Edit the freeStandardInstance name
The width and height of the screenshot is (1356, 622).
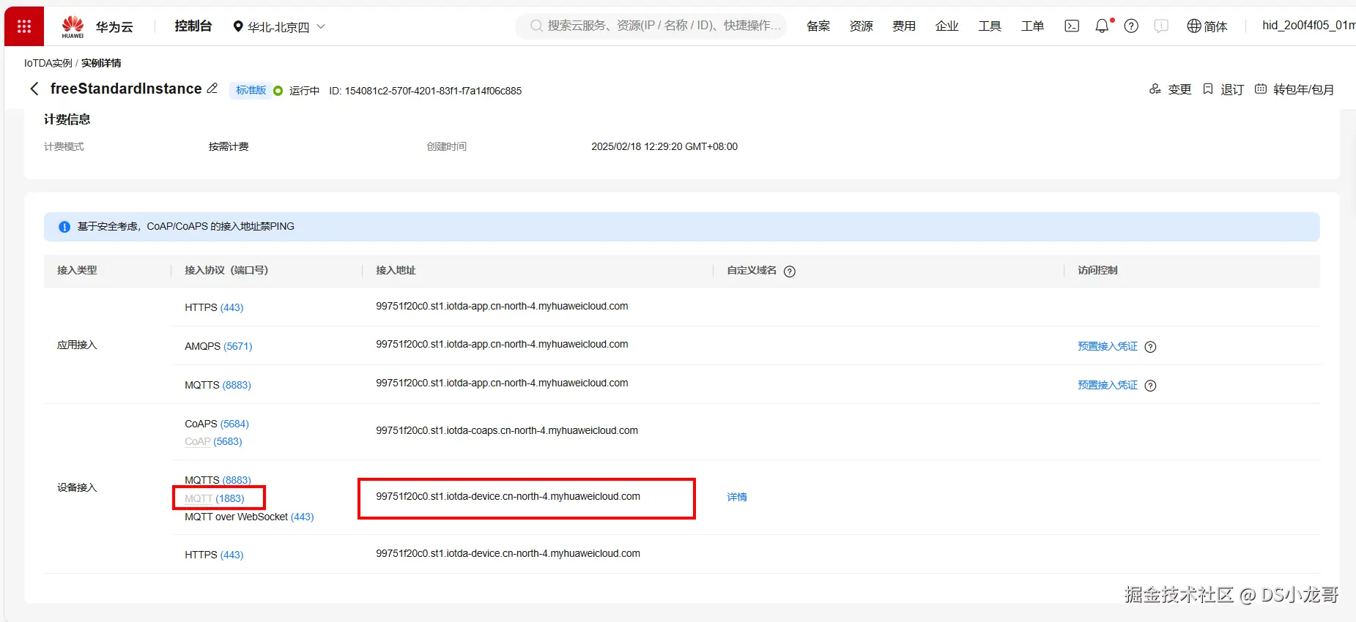[x=212, y=89]
